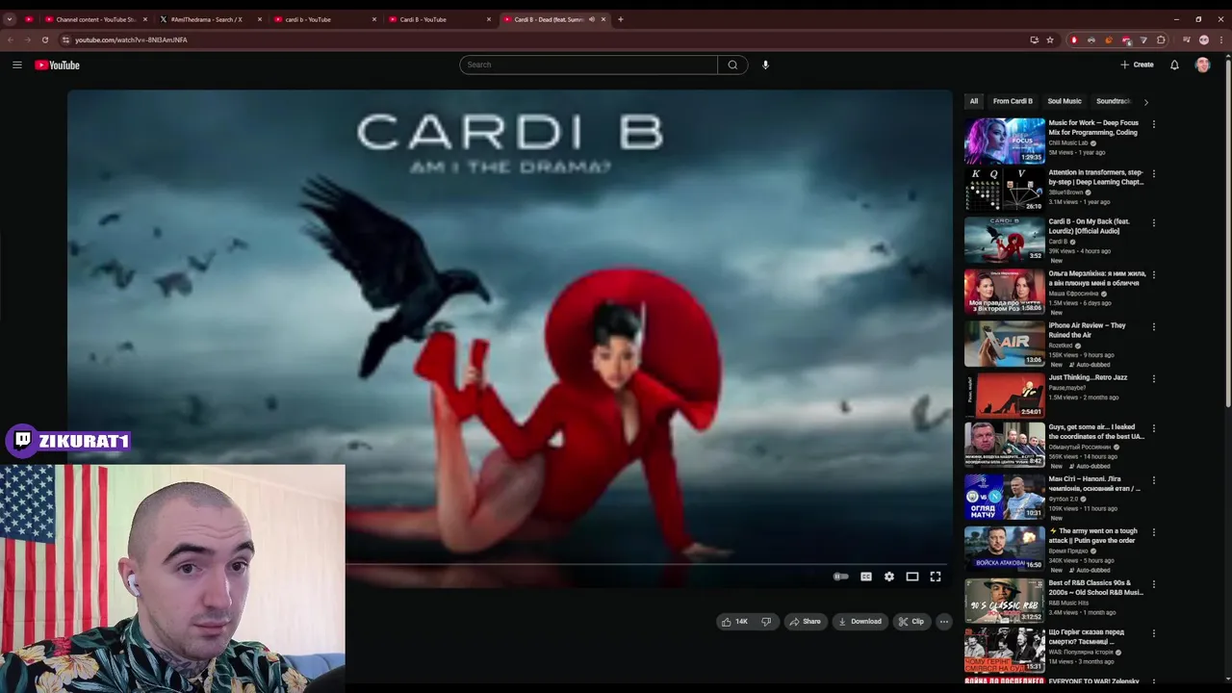Screen dimensions: 1232x693
Task: Switch the player to theater mode
Action: [x=912, y=577]
